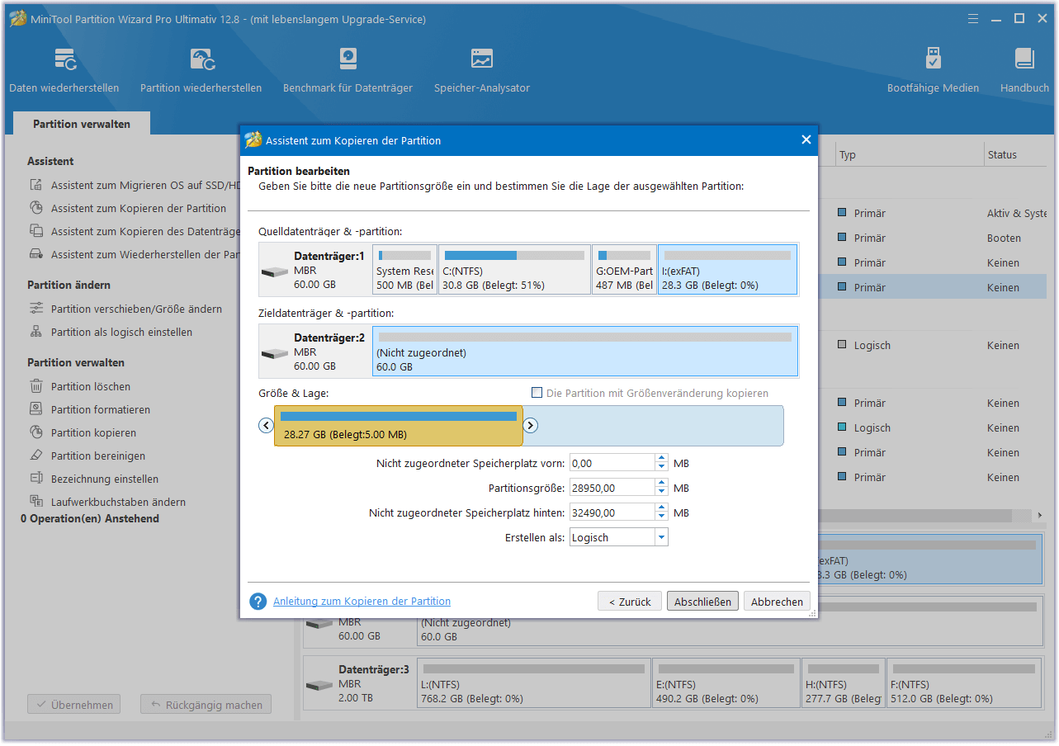The height and width of the screenshot is (746, 1059).
Task: Click Datenträger:2 disk icon in dialog
Action: click(275, 354)
